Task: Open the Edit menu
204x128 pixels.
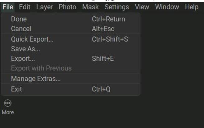Action: 25,7
